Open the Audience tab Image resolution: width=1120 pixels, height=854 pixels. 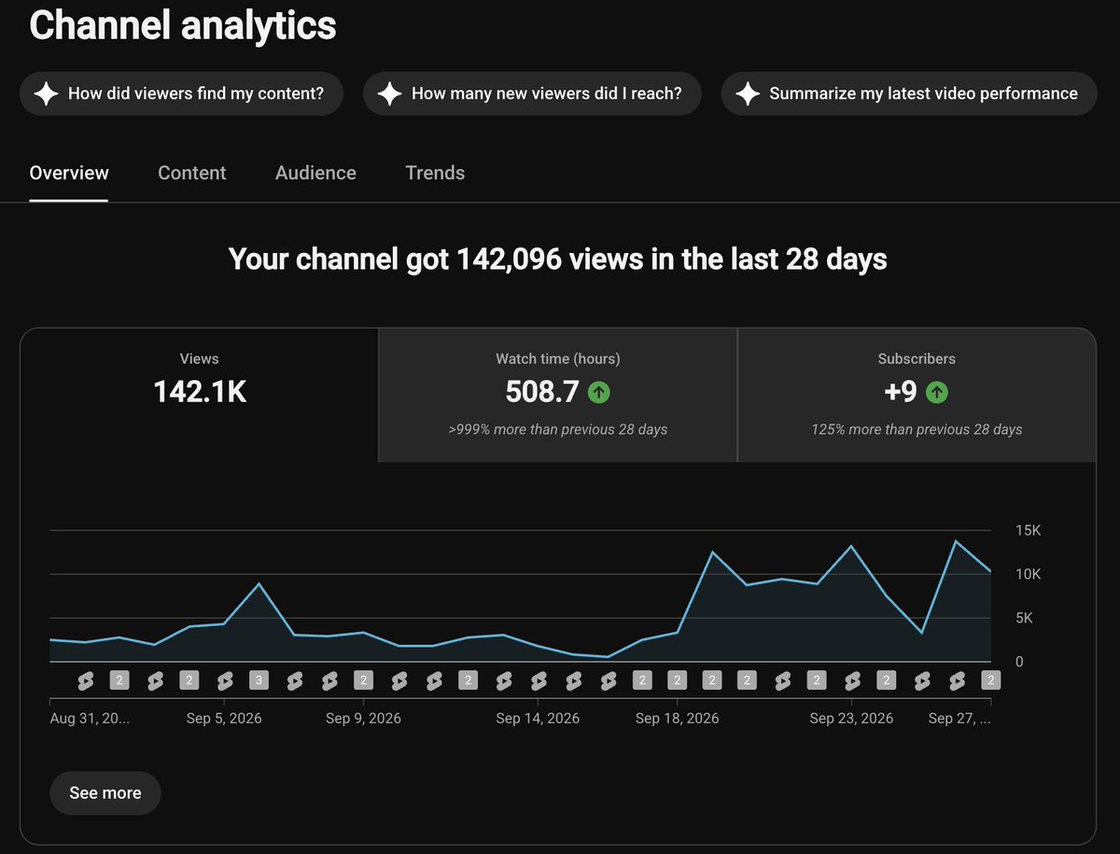(315, 173)
